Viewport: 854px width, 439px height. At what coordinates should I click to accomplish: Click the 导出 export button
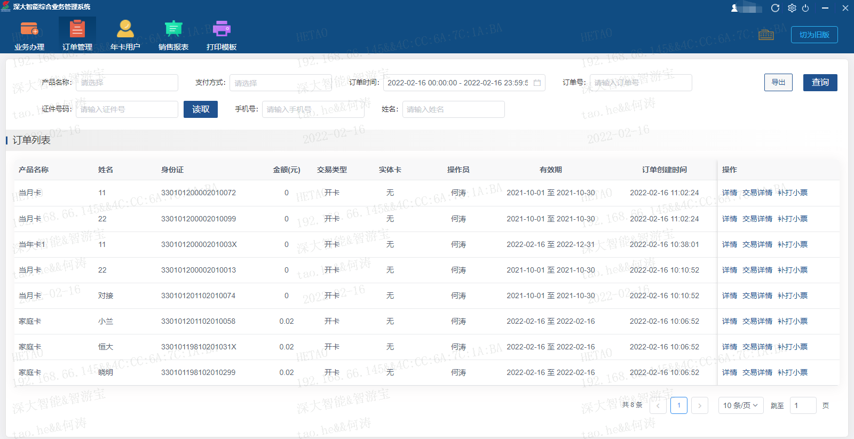[x=778, y=83]
